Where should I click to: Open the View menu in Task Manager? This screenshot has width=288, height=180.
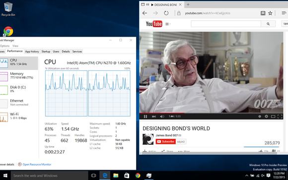tap(15, 46)
